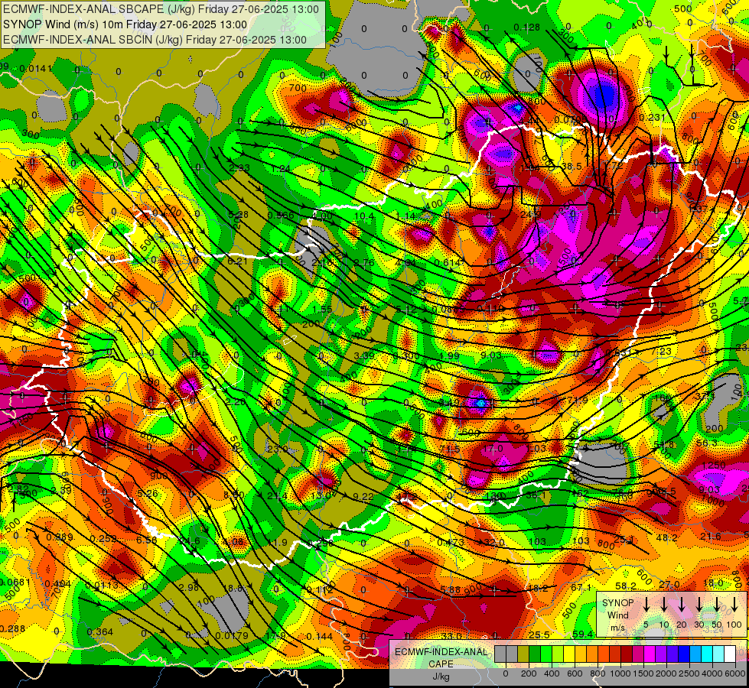
Task: Click the '0.0681' value on the map
Action: point(15,583)
